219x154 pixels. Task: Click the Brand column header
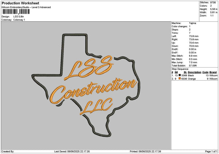pyautogui.click(x=213, y=72)
